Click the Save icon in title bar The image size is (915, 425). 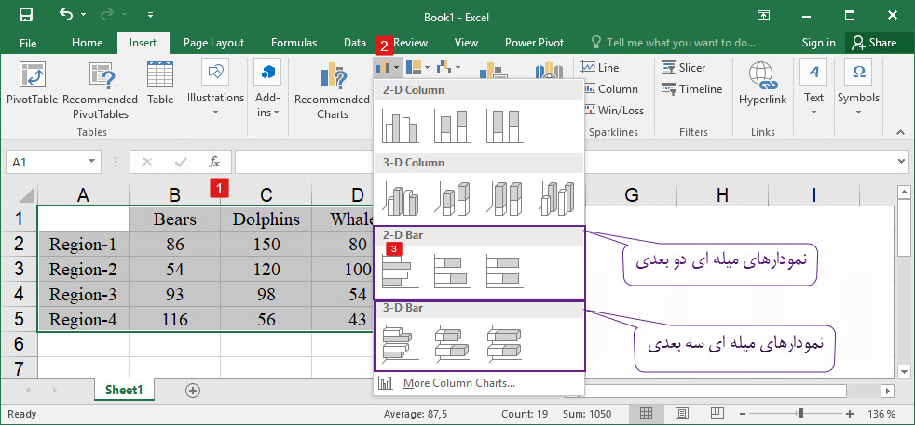coord(26,16)
